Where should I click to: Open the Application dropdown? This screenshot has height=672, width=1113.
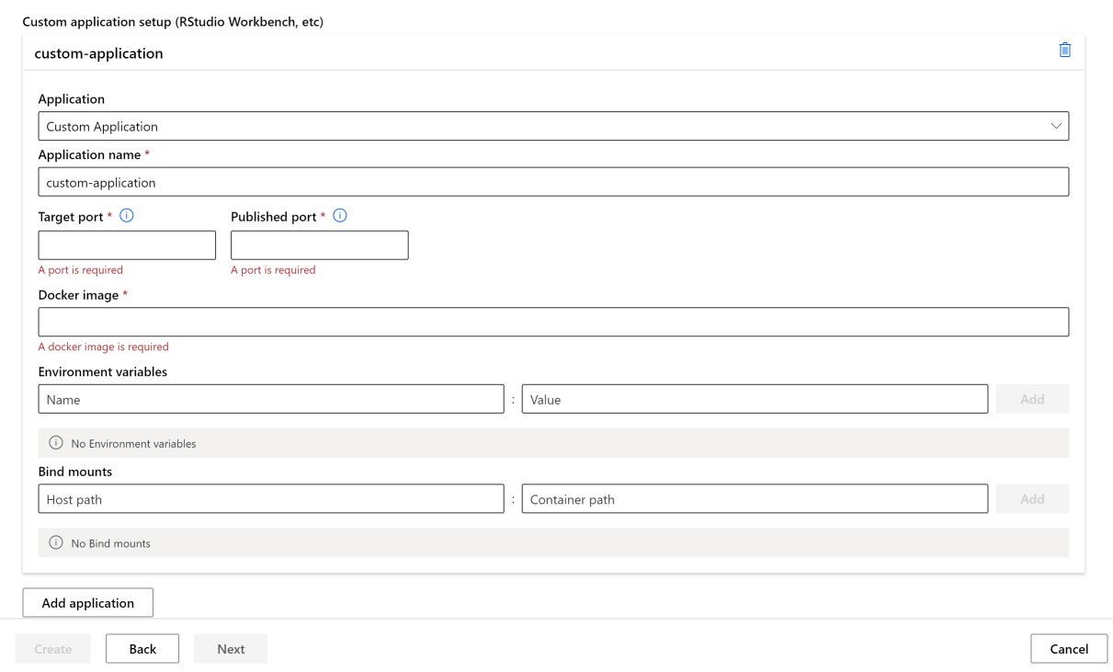pyautogui.click(x=552, y=127)
